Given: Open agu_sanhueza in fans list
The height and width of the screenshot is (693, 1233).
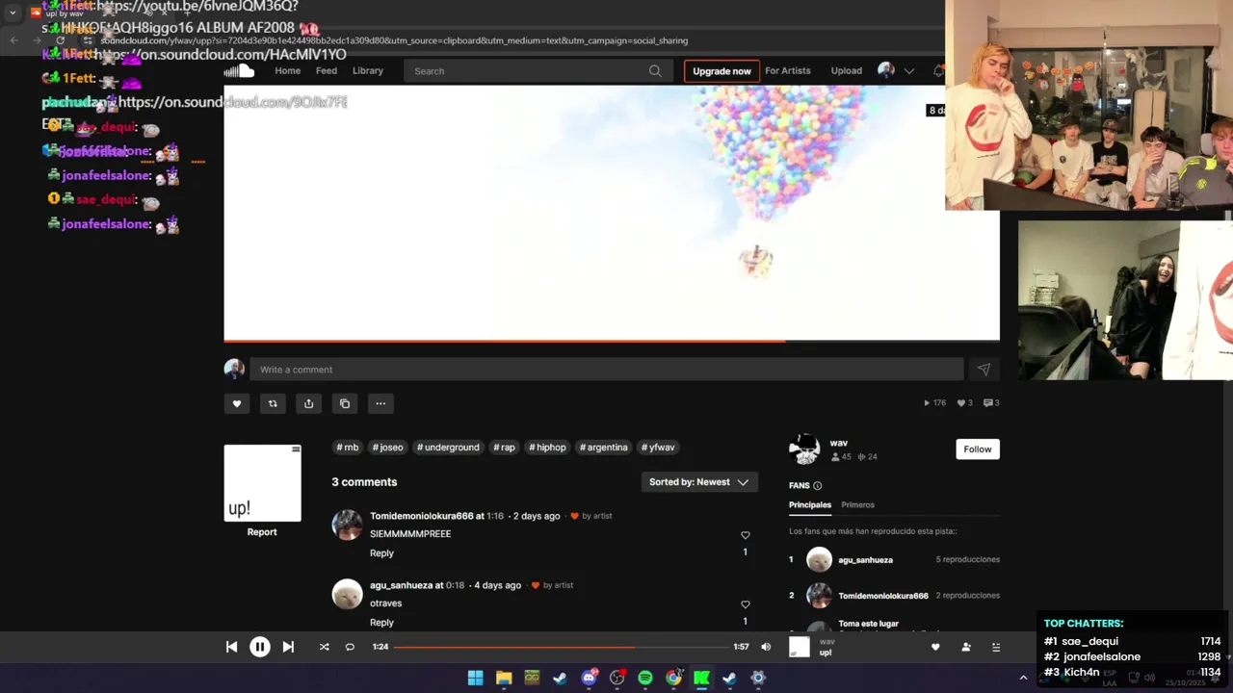Looking at the screenshot, I should [x=865, y=560].
